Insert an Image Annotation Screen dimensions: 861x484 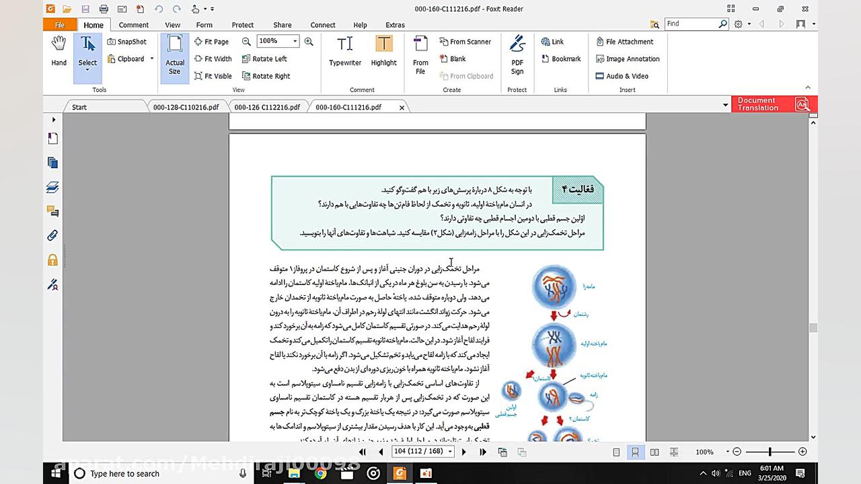point(628,59)
